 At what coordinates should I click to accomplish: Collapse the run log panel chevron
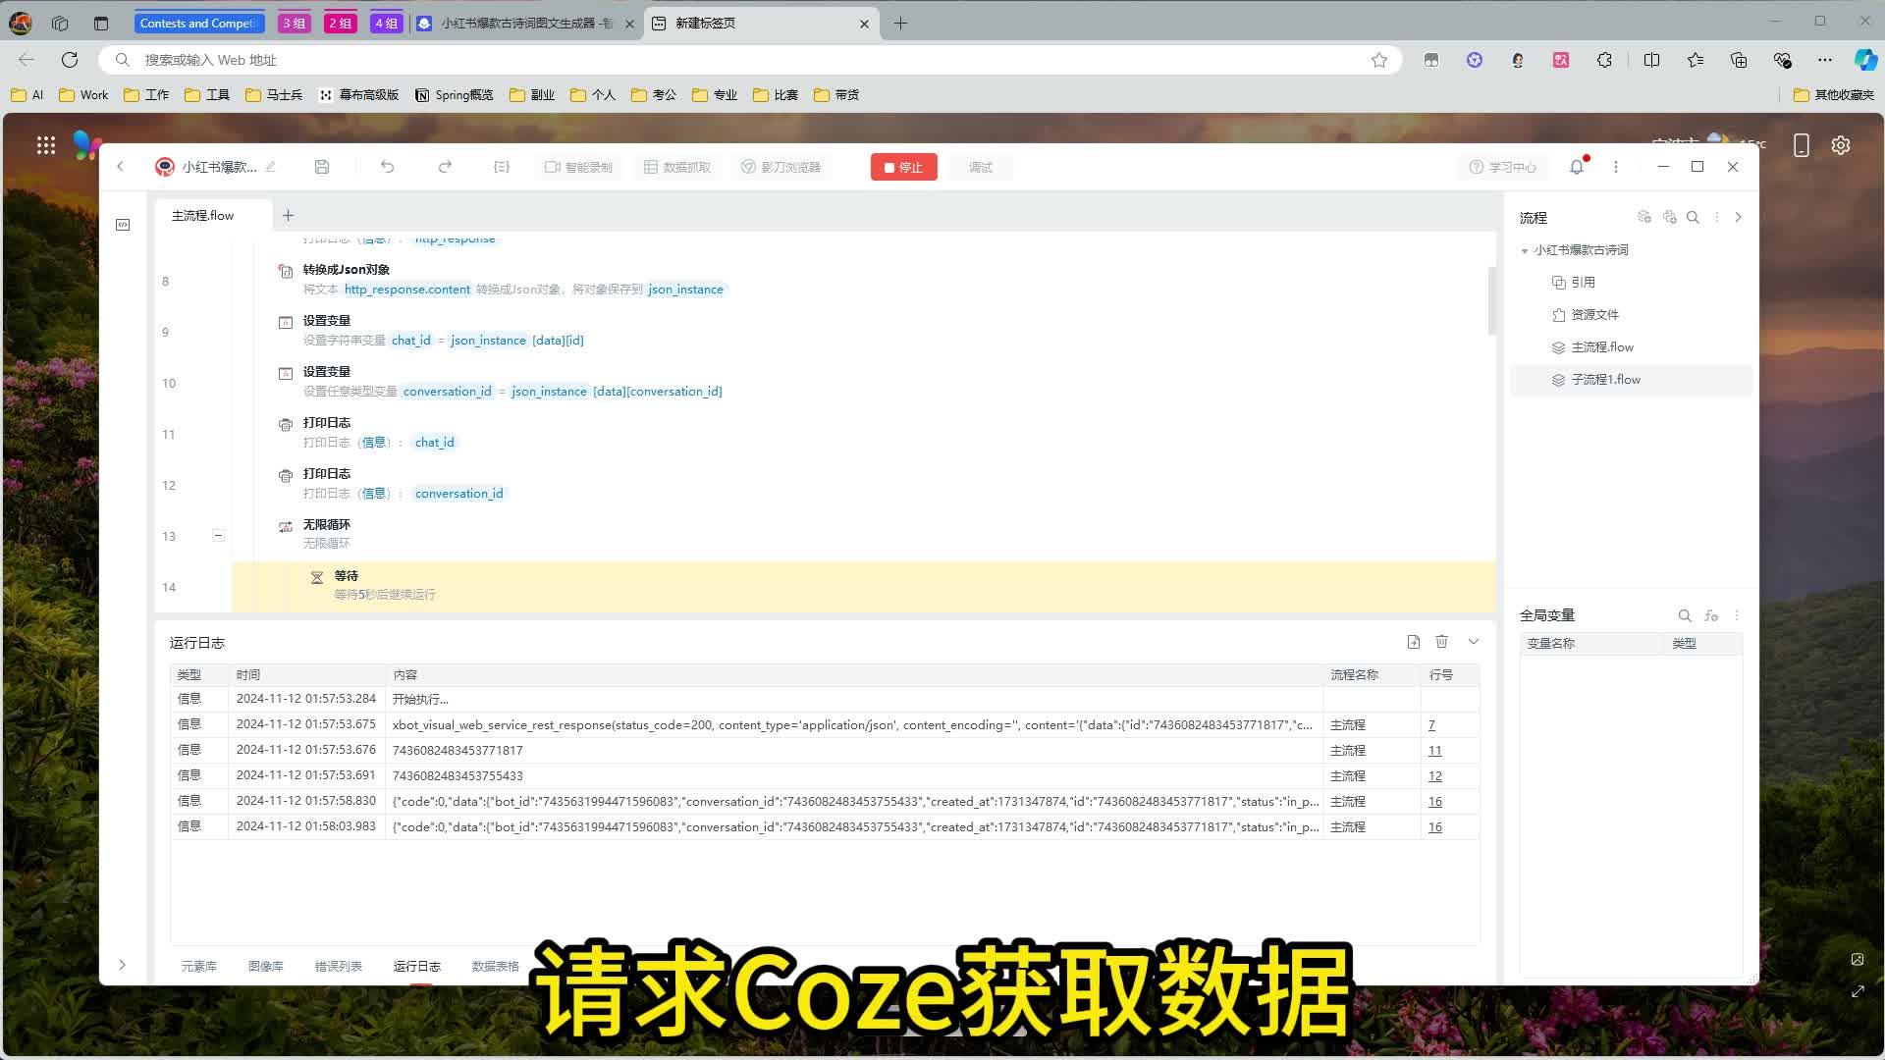[x=1473, y=642]
